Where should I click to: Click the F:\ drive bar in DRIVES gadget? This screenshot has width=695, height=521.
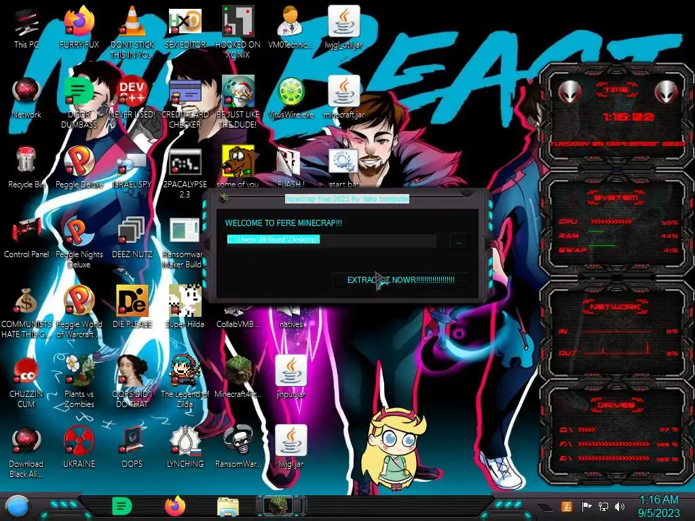tap(613, 444)
